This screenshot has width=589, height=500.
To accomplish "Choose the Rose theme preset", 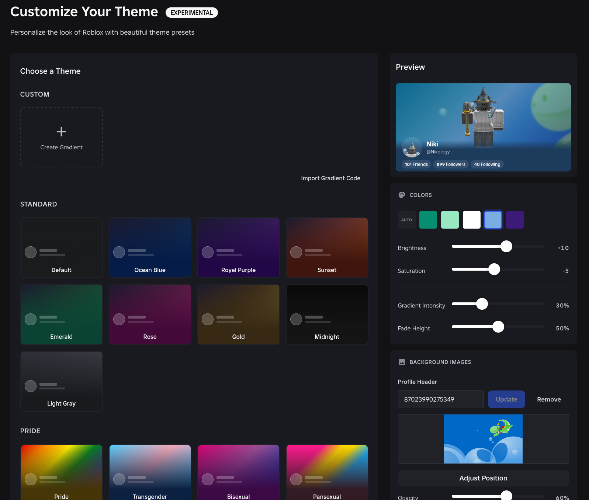I will [150, 315].
